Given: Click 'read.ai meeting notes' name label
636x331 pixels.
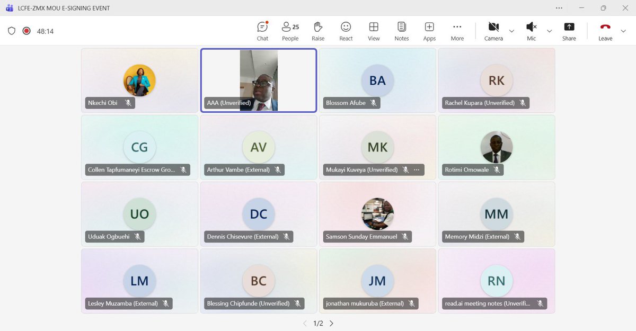Looking at the screenshot, I should tap(488, 303).
